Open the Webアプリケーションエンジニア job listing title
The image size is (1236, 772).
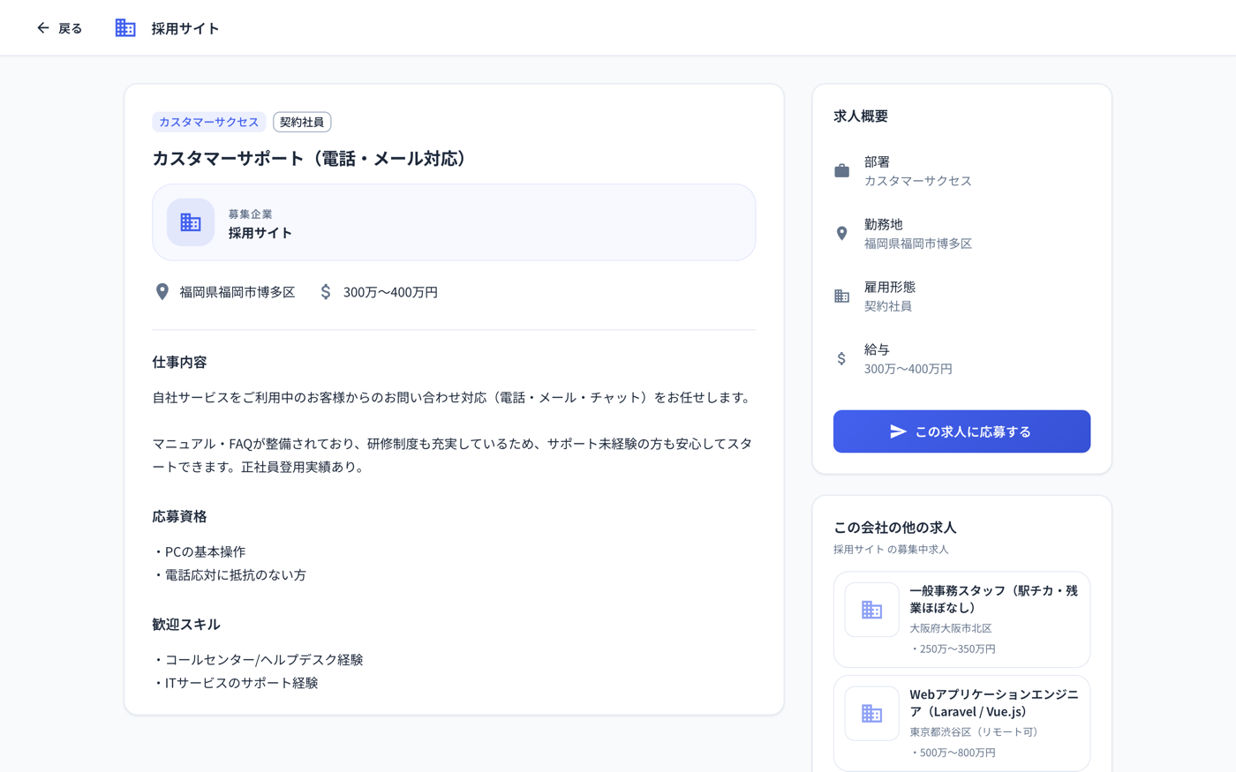(x=994, y=703)
